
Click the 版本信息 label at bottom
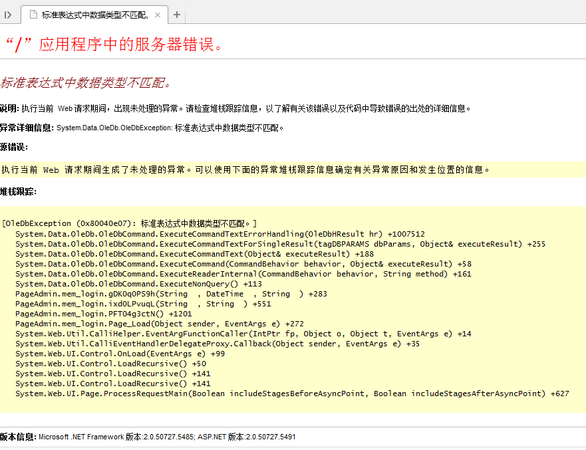tap(18, 437)
